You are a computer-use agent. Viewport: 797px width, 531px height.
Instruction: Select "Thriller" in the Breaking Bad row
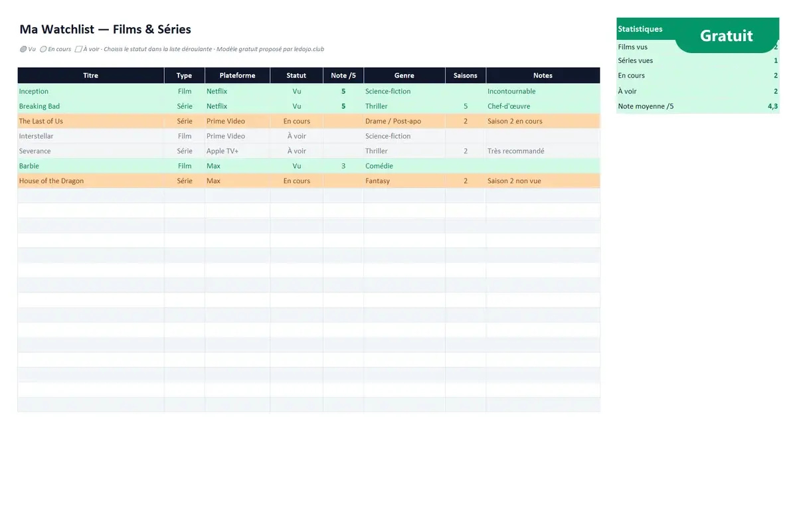tap(404, 106)
